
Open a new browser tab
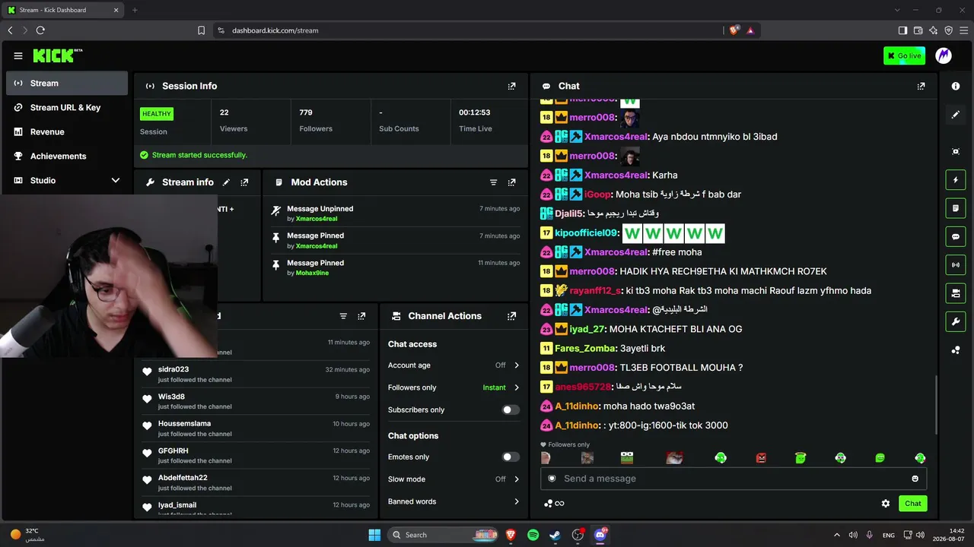click(x=135, y=10)
